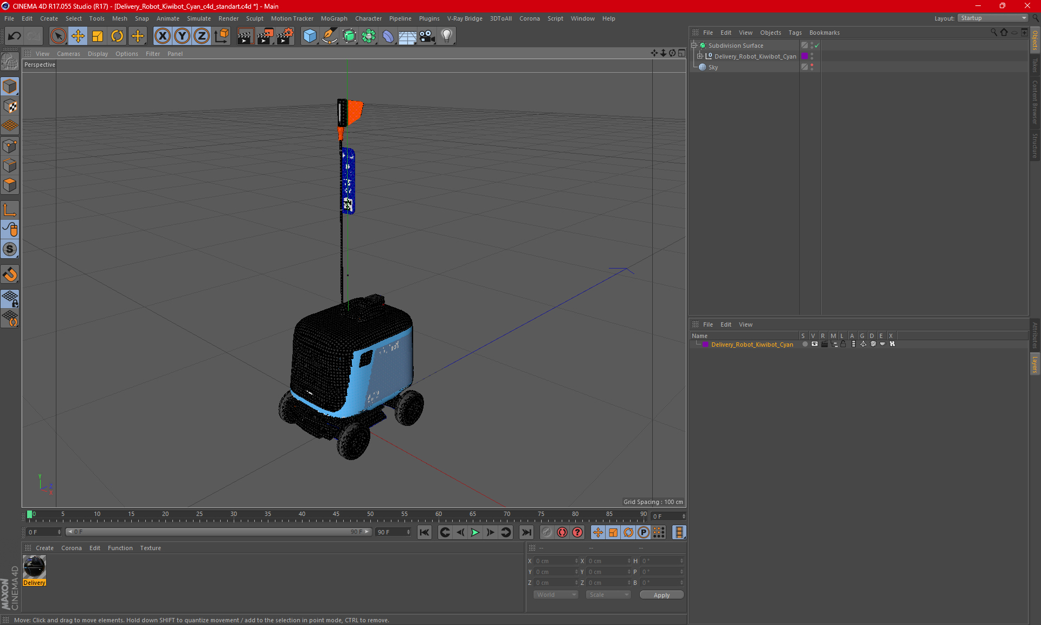Render the active view

(245, 36)
